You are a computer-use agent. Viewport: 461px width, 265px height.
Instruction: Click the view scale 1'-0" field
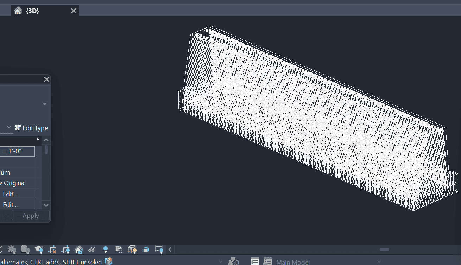coord(17,152)
